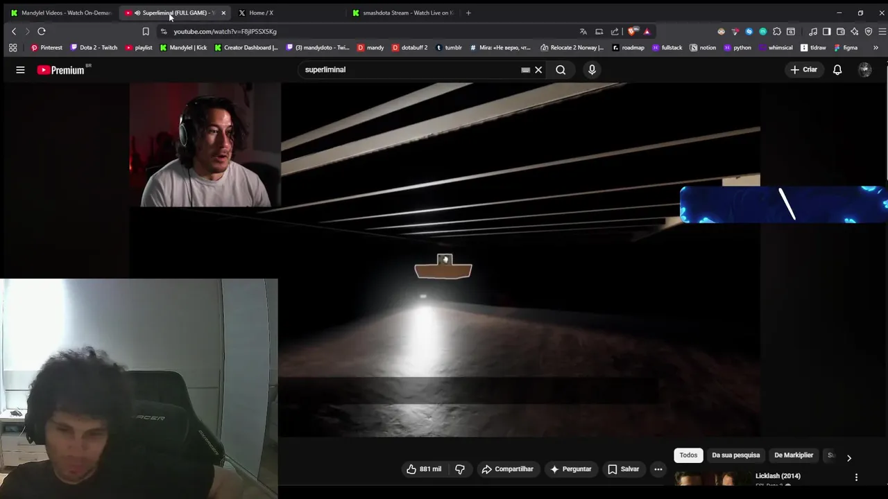Open Brave Rewards triangle icon
This screenshot has width=888, height=499.
tap(647, 31)
